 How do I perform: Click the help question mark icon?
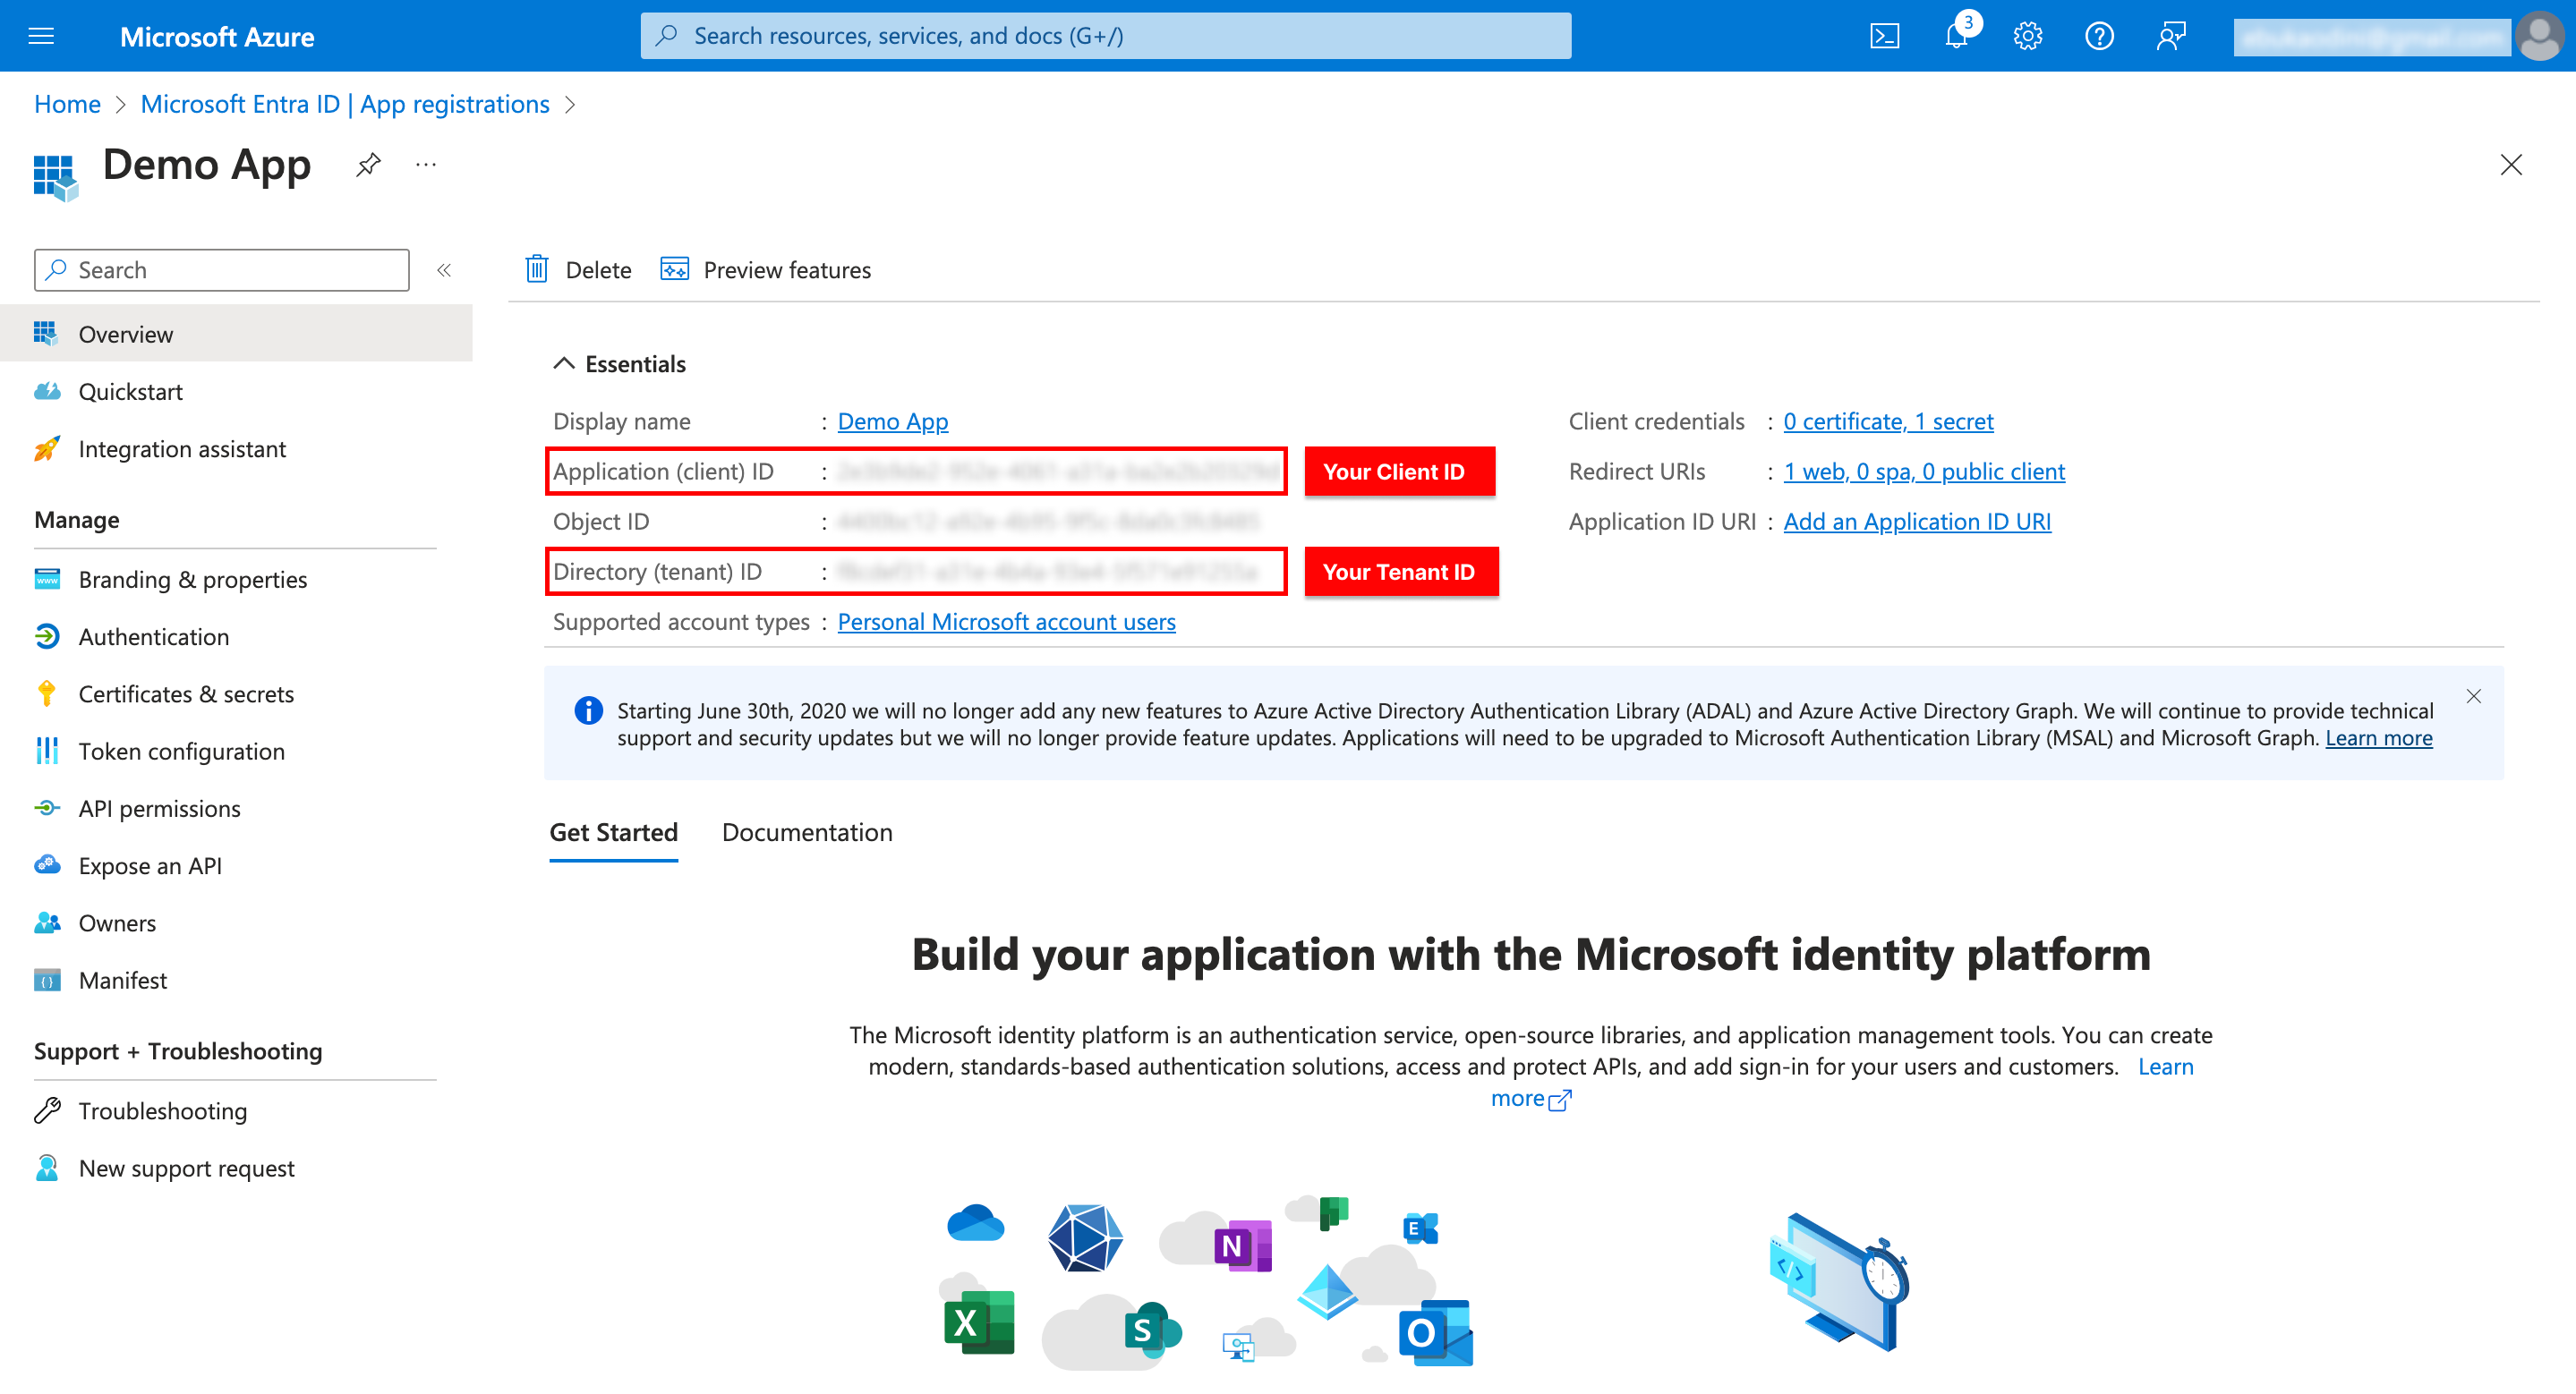[x=2099, y=37]
